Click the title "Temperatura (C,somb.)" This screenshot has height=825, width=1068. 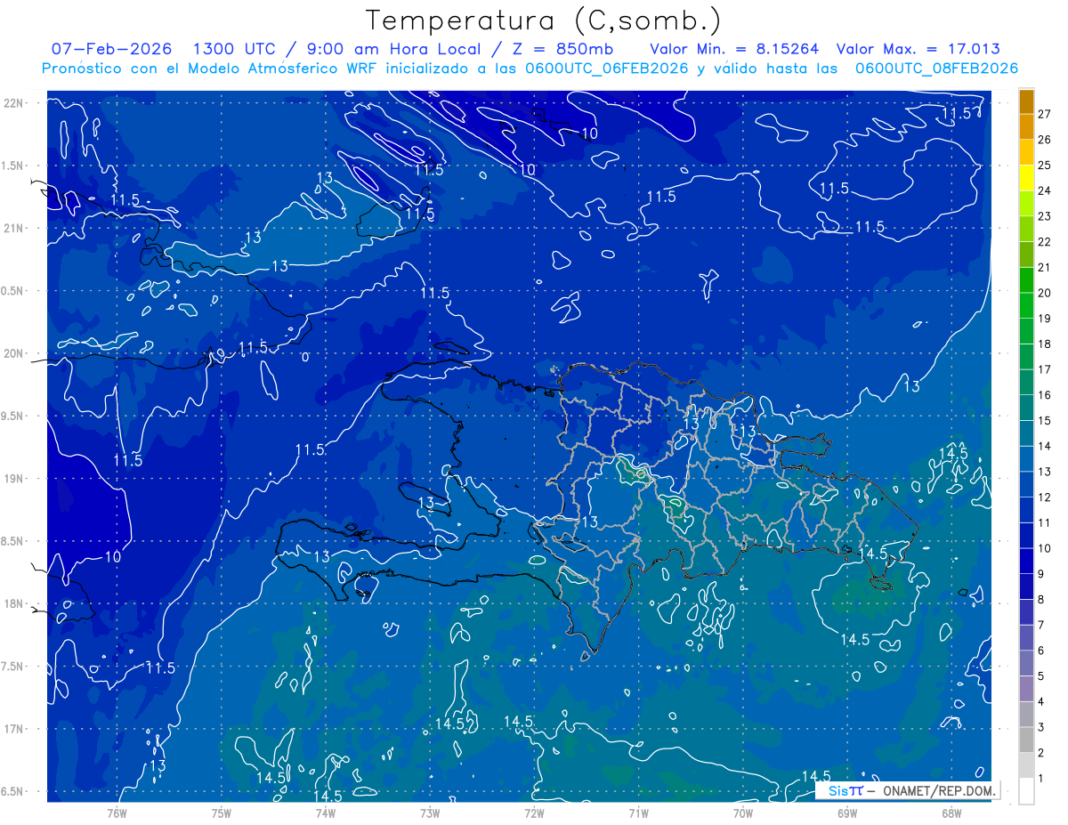click(x=544, y=20)
